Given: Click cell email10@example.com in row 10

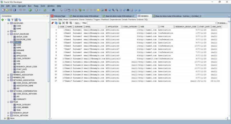Looking at the screenshot, I should (x=94, y=59).
